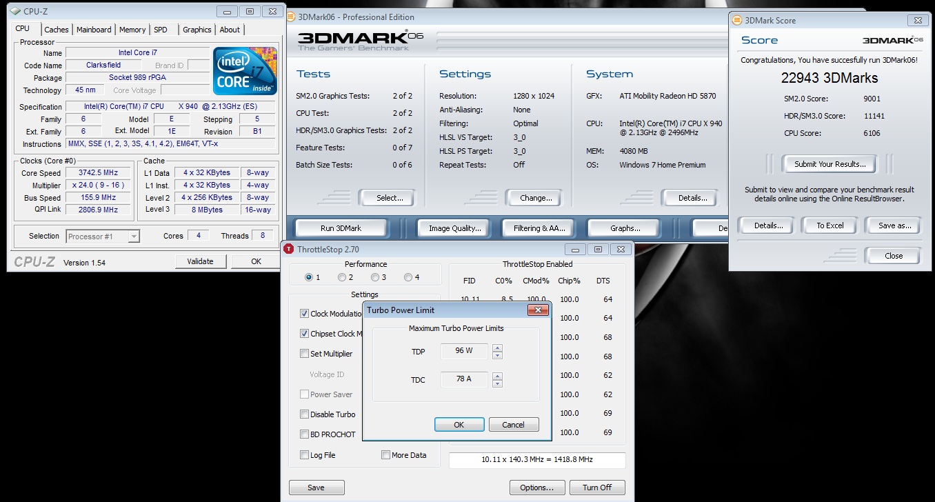
Task: Click the 22943 3DMarks score text
Action: click(830, 78)
